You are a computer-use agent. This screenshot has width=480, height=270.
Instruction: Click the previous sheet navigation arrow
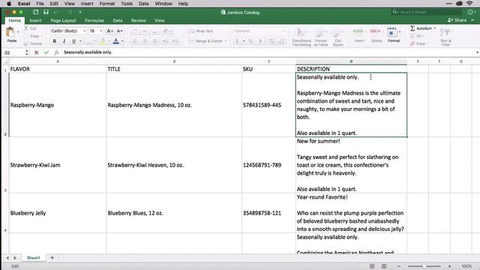pyautogui.click(x=7, y=258)
